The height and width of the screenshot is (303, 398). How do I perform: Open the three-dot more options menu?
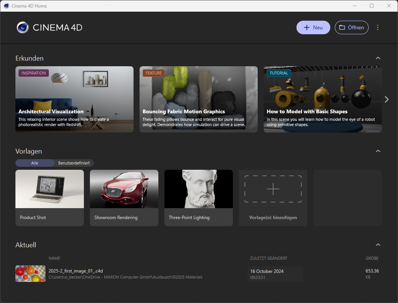coord(378,27)
